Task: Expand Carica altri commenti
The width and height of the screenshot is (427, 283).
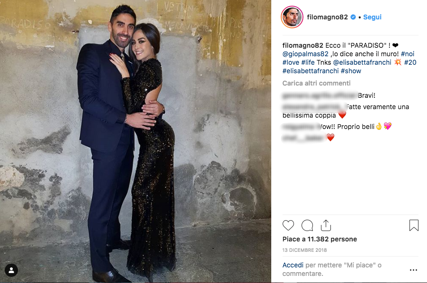Action: [x=316, y=83]
